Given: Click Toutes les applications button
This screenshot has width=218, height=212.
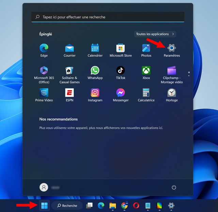Looking at the screenshot, I should (x=155, y=34).
